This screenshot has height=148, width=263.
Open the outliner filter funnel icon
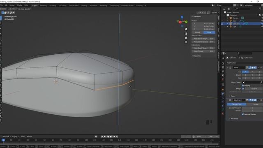click(x=260, y=9)
